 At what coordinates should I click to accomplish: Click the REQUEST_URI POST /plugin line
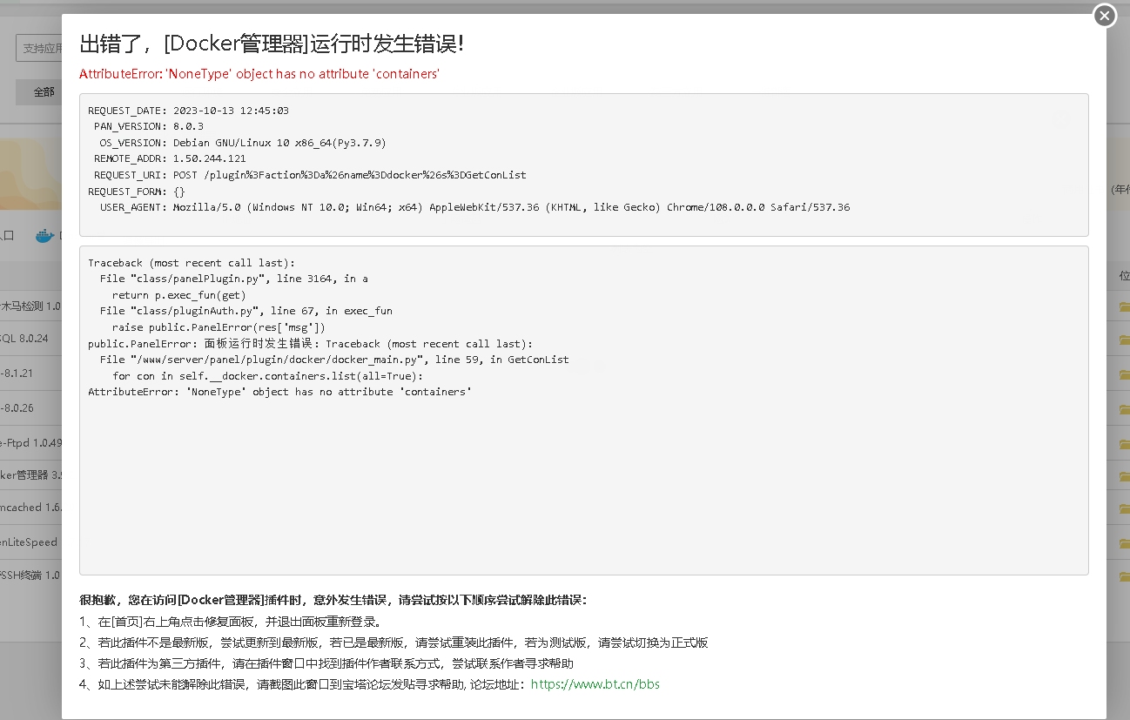310,175
